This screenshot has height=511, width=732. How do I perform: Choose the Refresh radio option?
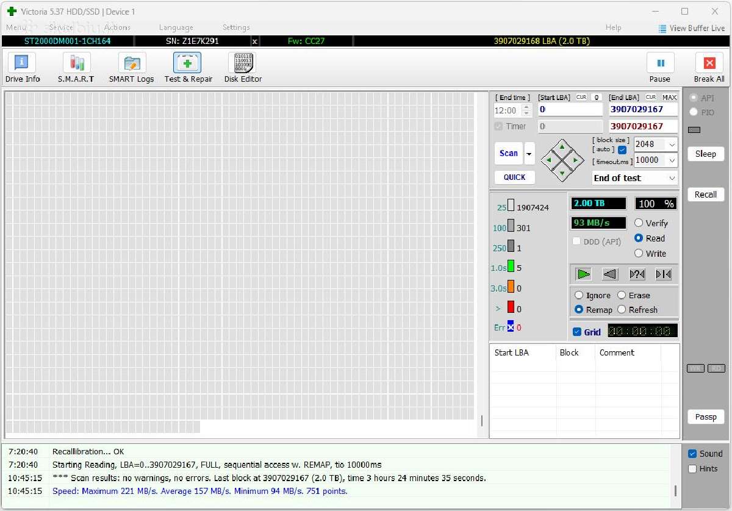622,310
